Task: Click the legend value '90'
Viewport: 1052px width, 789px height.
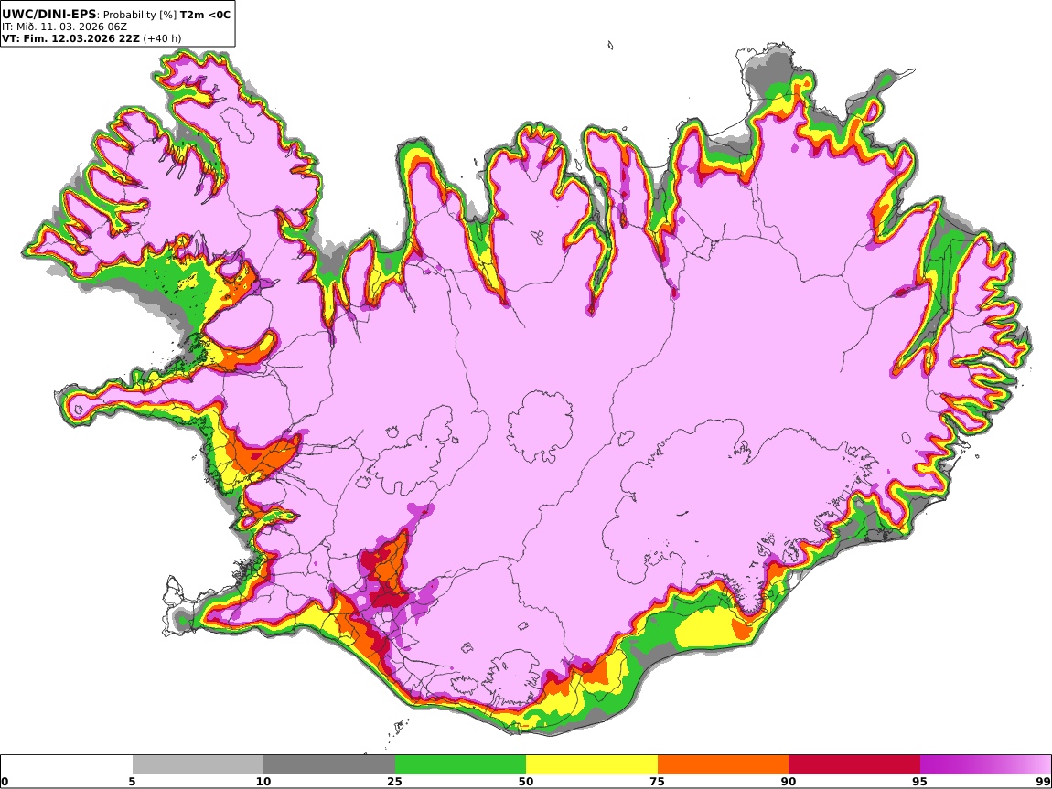Action: pyautogui.click(x=789, y=782)
